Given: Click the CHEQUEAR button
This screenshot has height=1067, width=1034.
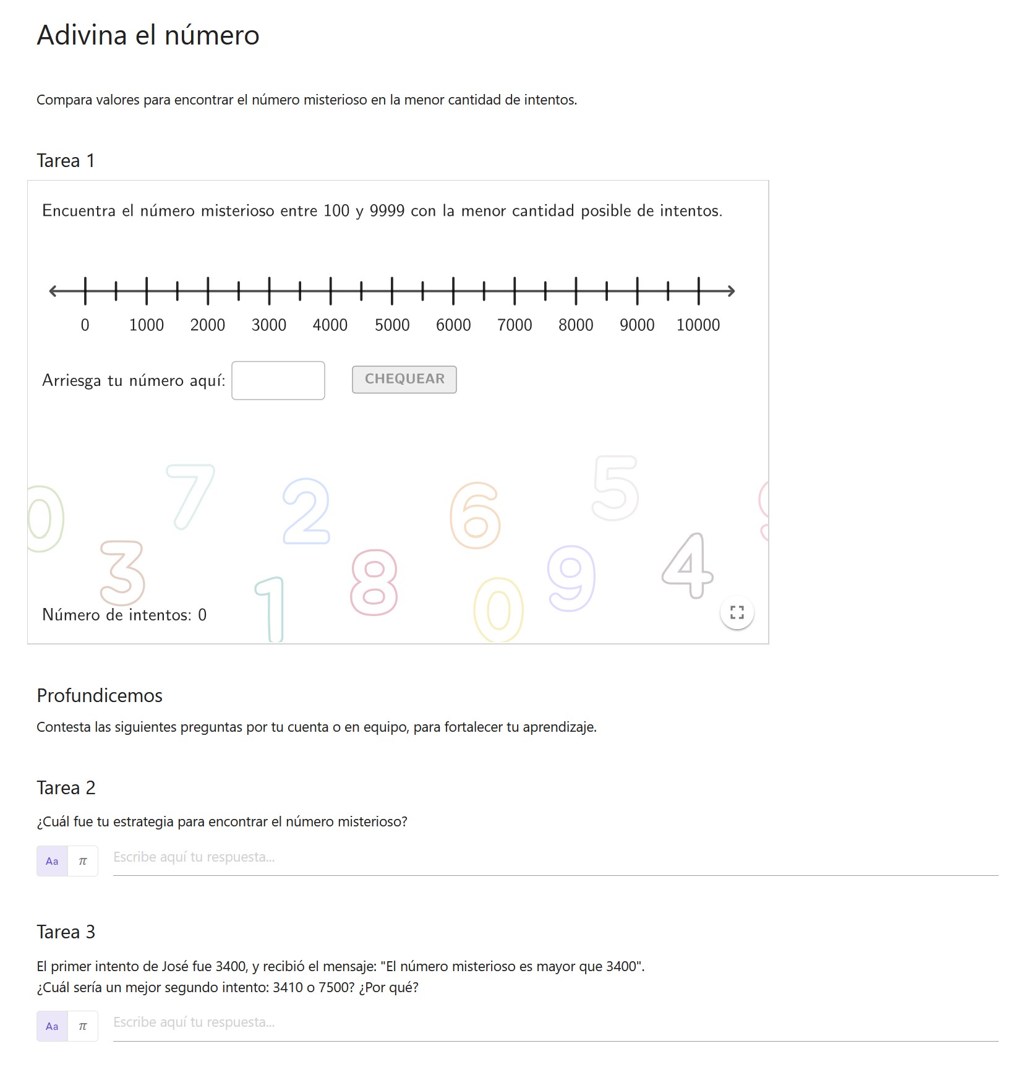Looking at the screenshot, I should 404,379.
